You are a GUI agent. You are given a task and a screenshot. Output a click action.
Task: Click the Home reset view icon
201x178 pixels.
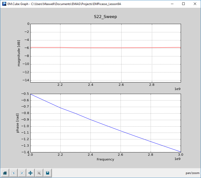tap(5, 173)
